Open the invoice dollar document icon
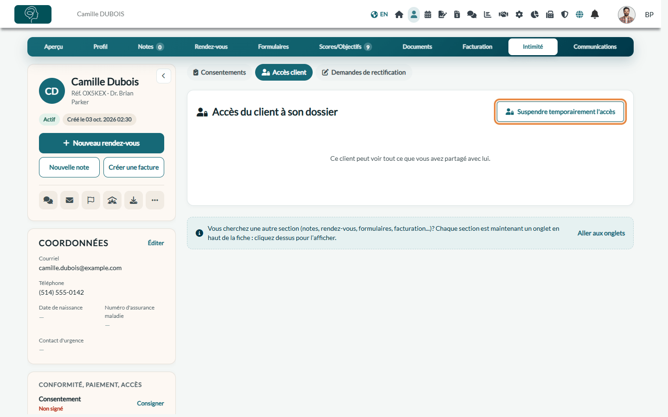The height and width of the screenshot is (417, 668). click(x=457, y=14)
